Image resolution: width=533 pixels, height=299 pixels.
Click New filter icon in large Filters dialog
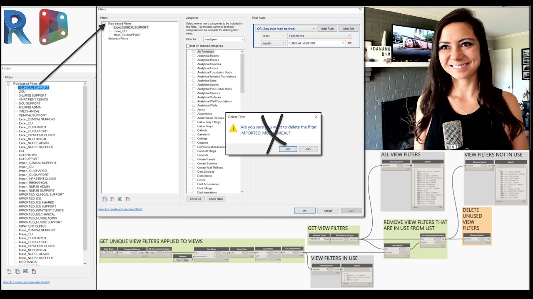(104, 199)
